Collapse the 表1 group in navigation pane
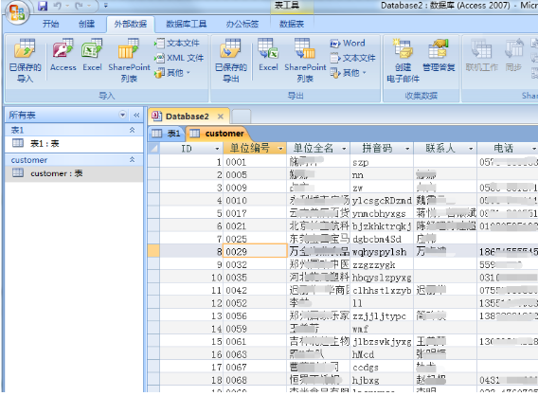The image size is (538, 396). (132, 130)
